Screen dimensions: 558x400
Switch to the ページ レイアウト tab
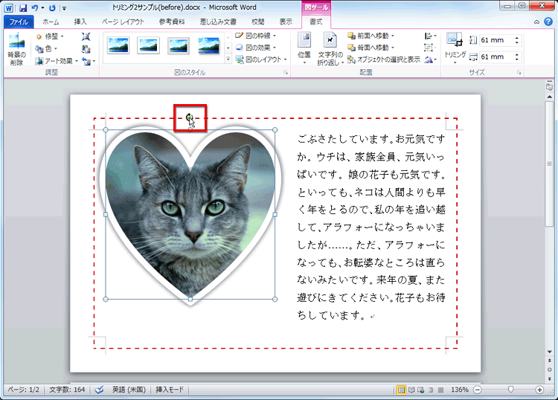[123, 22]
